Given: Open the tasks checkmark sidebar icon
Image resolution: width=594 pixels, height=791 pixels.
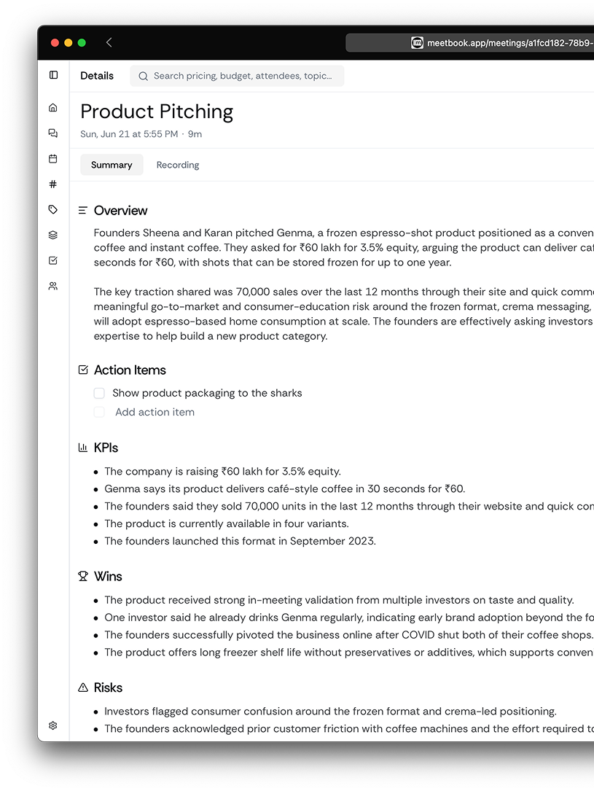Looking at the screenshot, I should pos(53,260).
